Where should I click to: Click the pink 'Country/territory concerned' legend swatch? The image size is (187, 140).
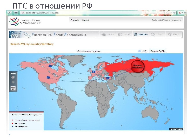[12, 120]
